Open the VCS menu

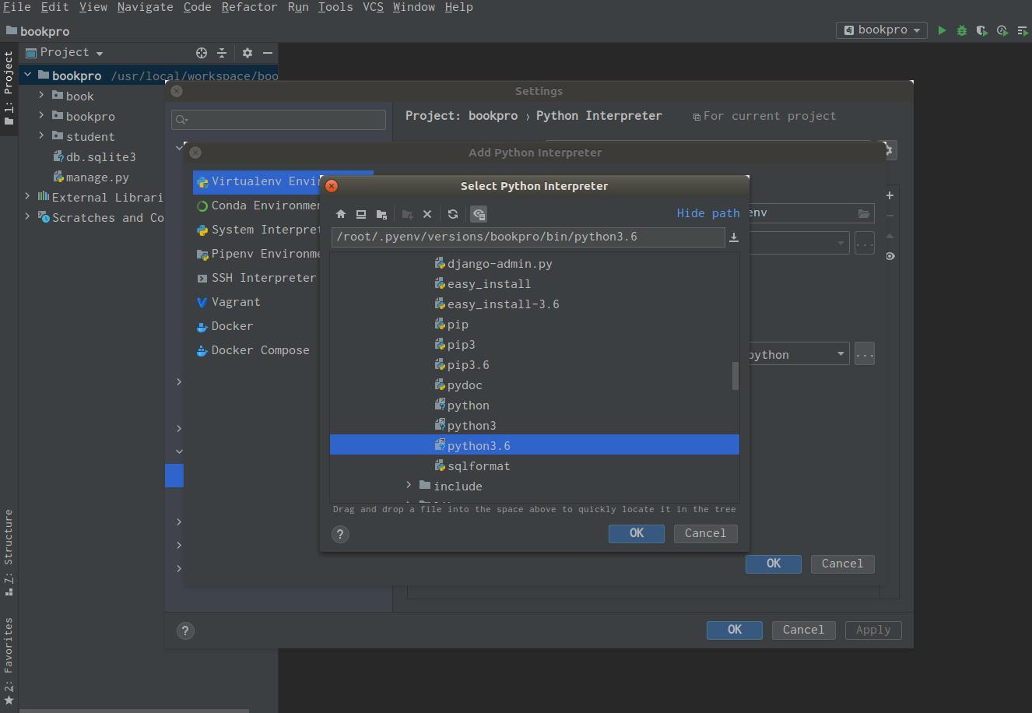(373, 7)
